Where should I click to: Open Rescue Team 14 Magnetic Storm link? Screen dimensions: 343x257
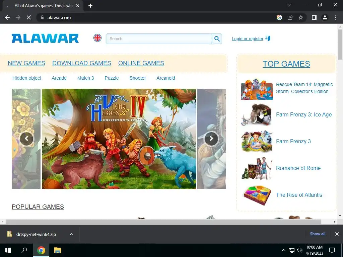pyautogui.click(x=304, y=88)
